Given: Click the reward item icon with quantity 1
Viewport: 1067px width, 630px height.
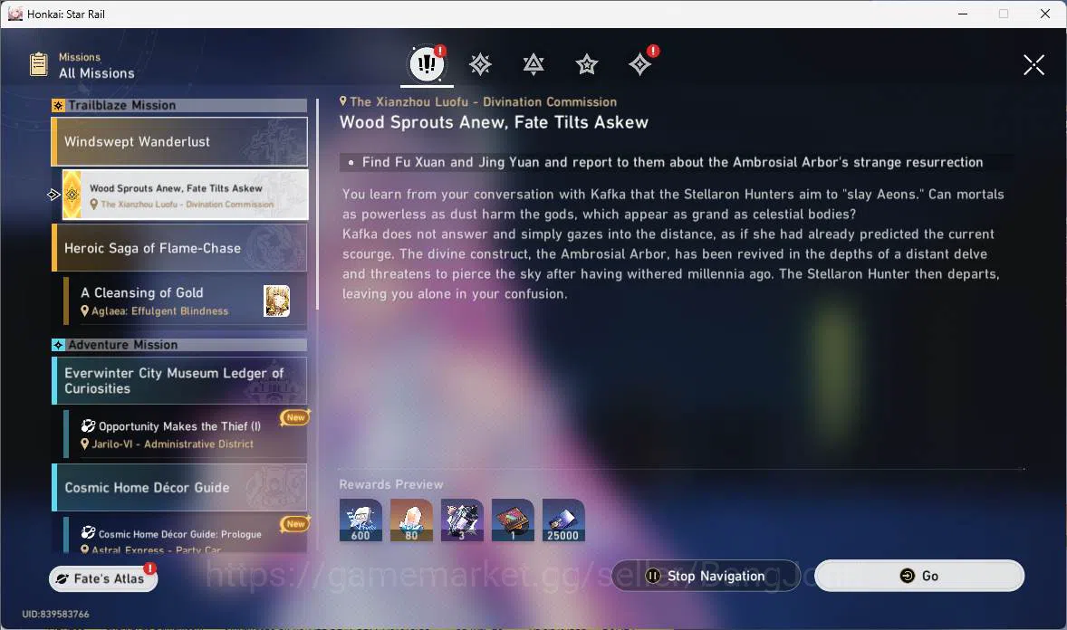Looking at the screenshot, I should [513, 520].
